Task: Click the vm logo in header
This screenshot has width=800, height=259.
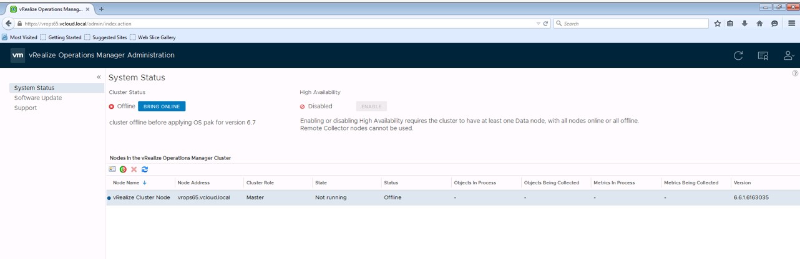Action: click(18, 55)
